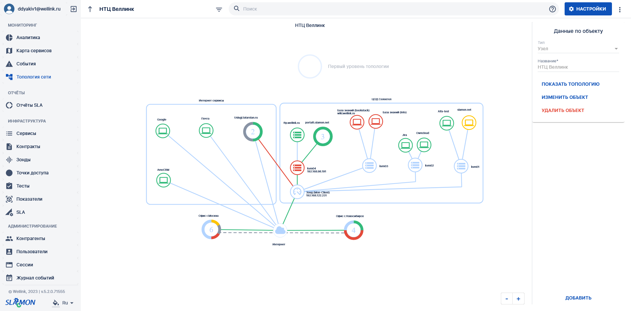Select the red kvm04 server node
Screen dimensions: 631x311
(x=297, y=167)
